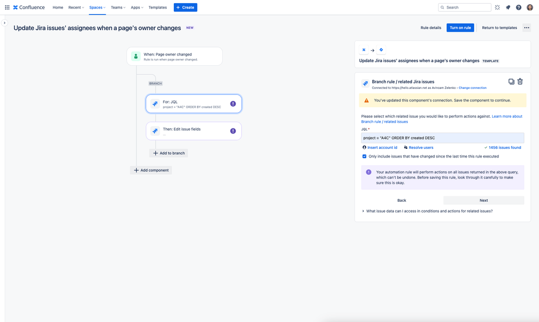Click the more options ellipsis button

527,28
